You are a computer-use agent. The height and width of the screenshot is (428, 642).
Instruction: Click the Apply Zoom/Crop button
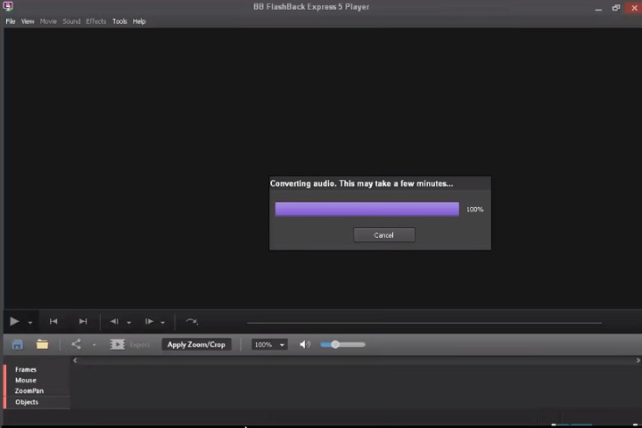coord(196,344)
